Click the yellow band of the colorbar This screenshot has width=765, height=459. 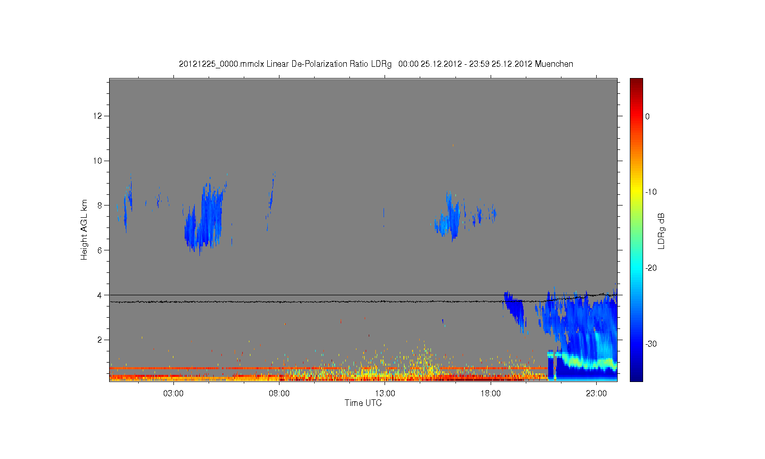coord(636,192)
